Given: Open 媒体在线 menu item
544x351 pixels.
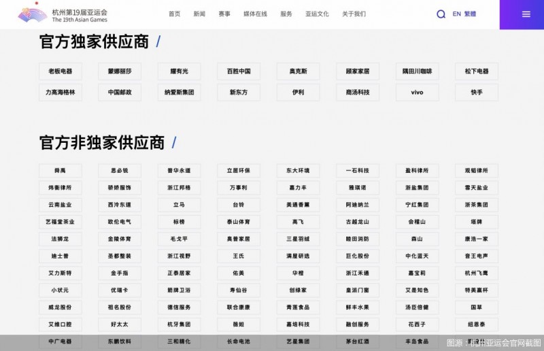Looking at the screenshot, I should 255,14.
